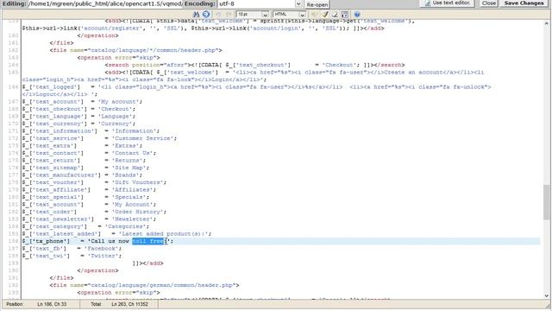552x311 pixels.
Task: Click 'Order History' string on line 182
Action: pos(139,212)
